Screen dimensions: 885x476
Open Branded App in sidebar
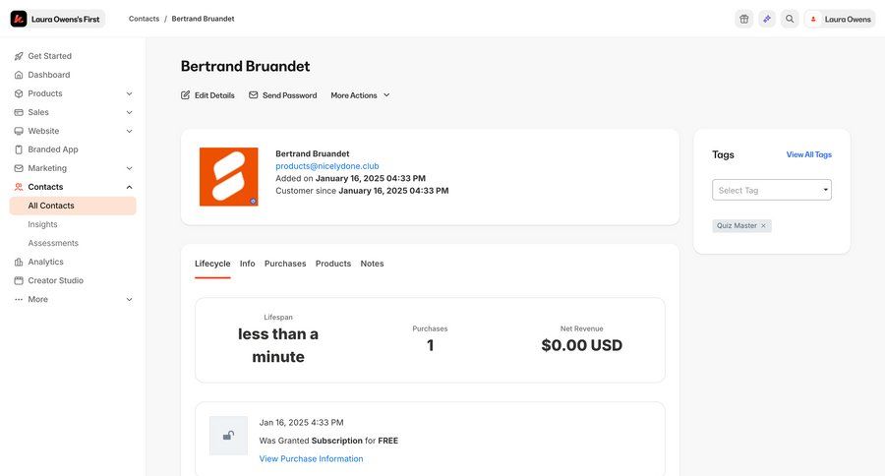[x=52, y=149]
